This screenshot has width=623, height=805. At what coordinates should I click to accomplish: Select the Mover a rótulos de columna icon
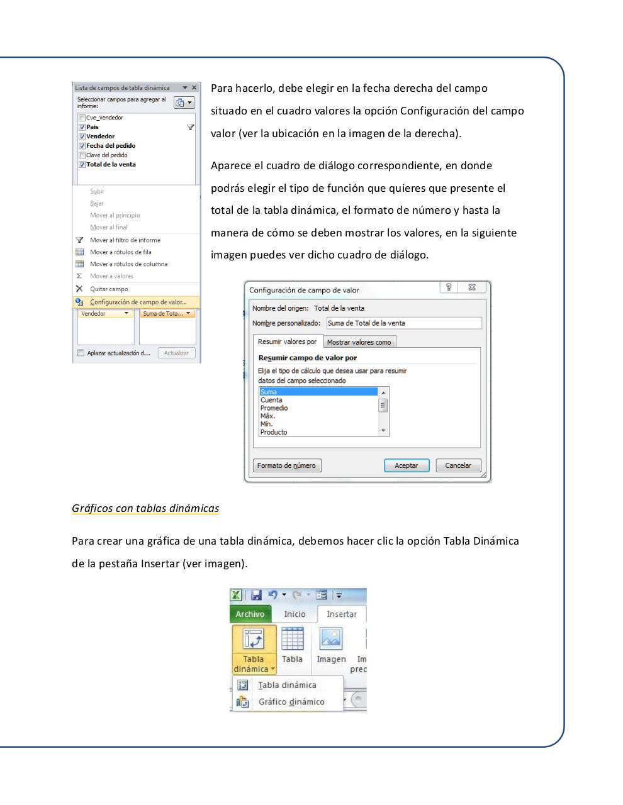point(79,264)
